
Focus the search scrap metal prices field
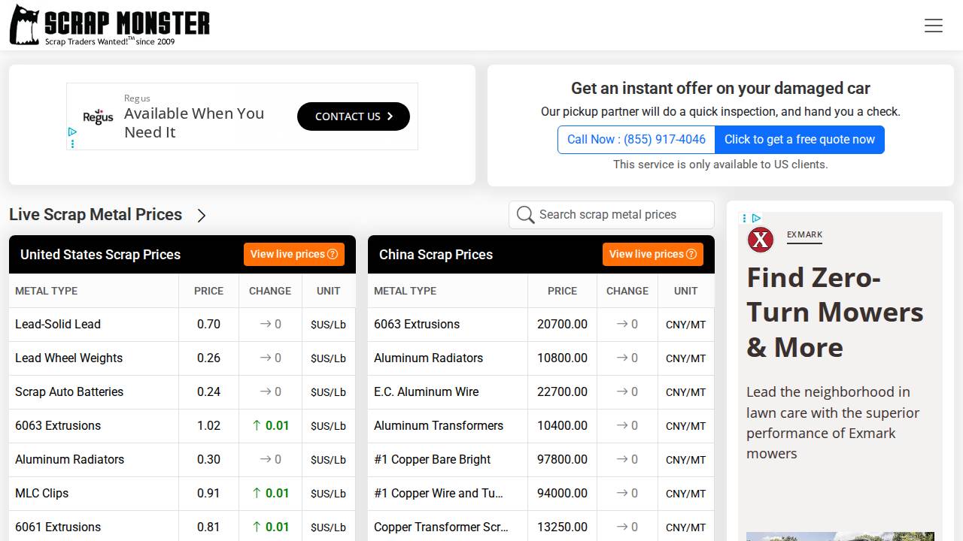tap(621, 215)
